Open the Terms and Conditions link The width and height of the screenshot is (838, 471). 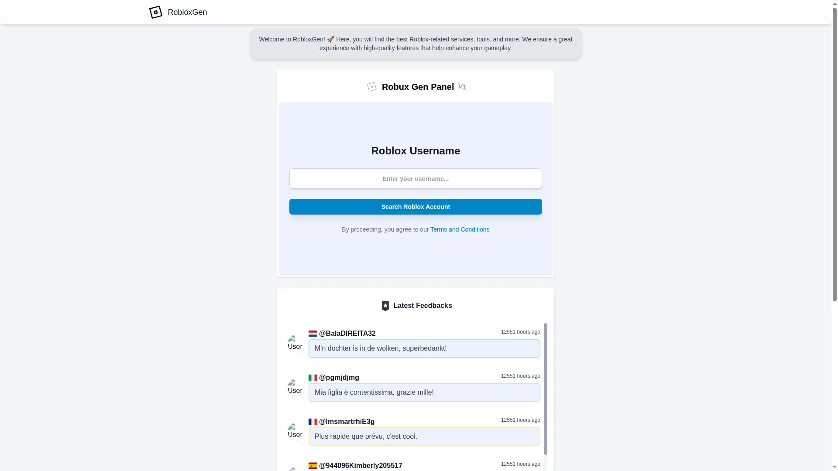click(x=460, y=229)
